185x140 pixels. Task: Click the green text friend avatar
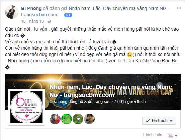tap(67, 119)
